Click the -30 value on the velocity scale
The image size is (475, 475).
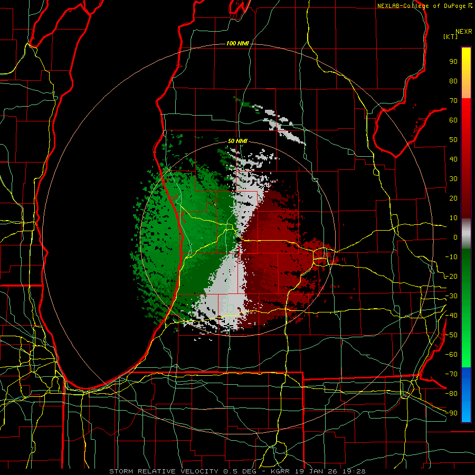click(451, 296)
